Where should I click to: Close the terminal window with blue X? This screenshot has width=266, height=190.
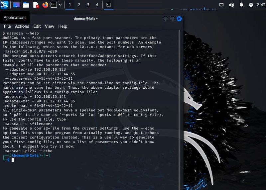(179, 19)
